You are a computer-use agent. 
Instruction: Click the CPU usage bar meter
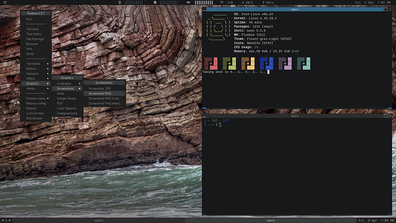click(x=134, y=2)
